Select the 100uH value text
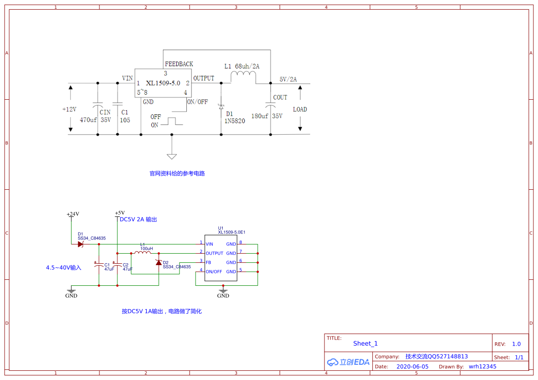The width and height of the screenshot is (538, 380). point(146,249)
